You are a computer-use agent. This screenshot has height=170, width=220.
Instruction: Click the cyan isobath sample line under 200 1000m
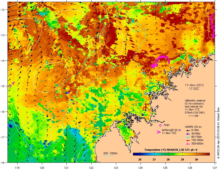pos(108,155)
